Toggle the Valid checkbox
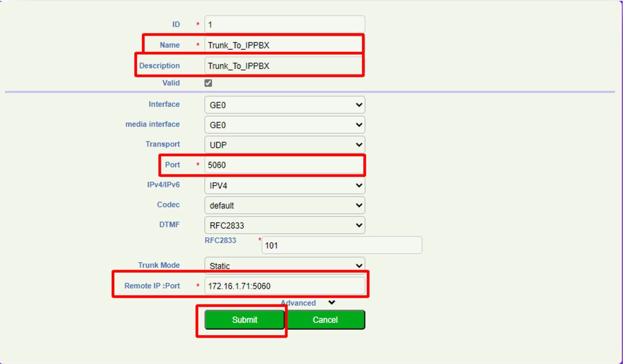The image size is (623, 364). 208,83
